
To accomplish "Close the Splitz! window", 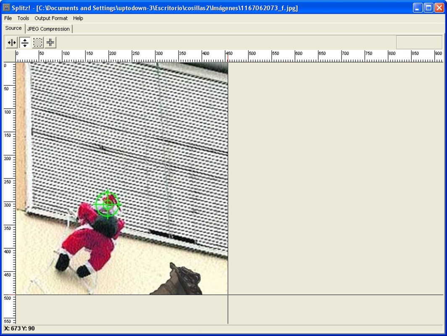I will pyautogui.click(x=439, y=8).
